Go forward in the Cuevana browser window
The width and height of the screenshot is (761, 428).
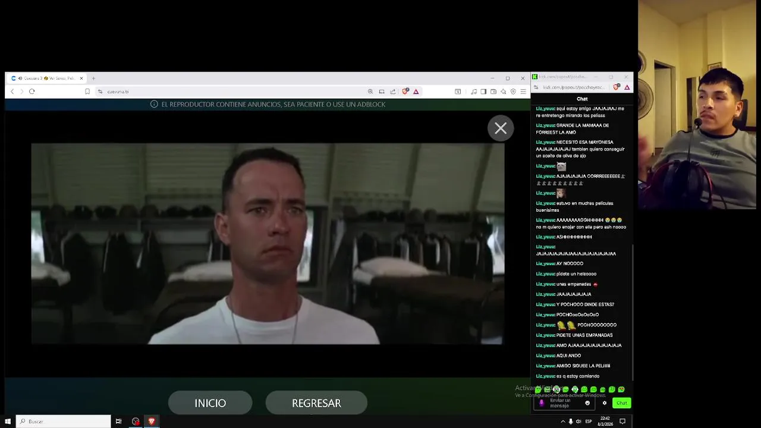[x=22, y=92]
